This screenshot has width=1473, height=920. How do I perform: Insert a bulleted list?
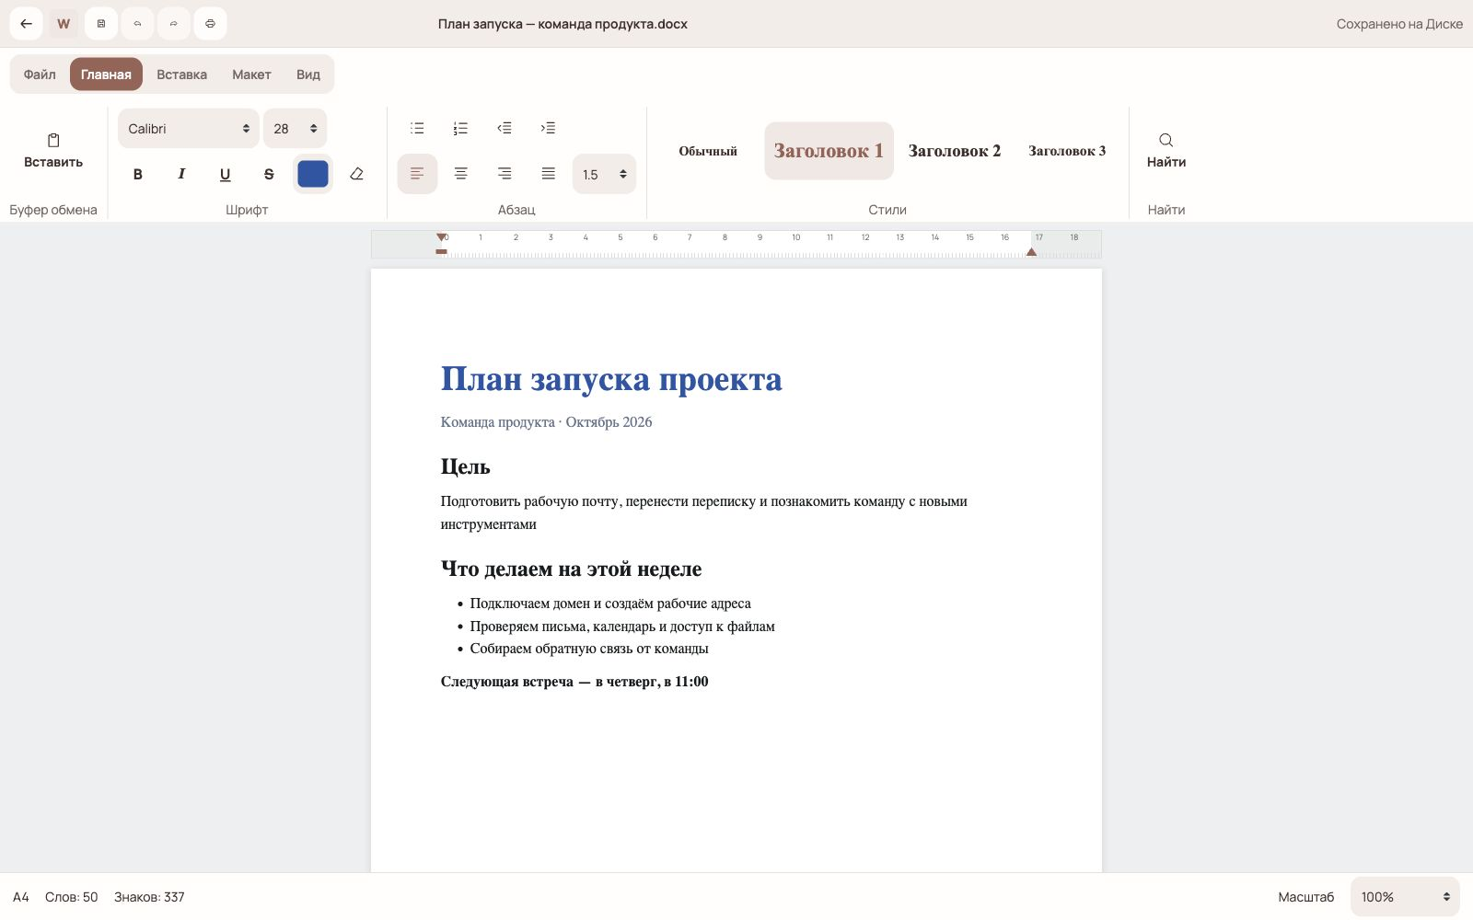pyautogui.click(x=417, y=128)
